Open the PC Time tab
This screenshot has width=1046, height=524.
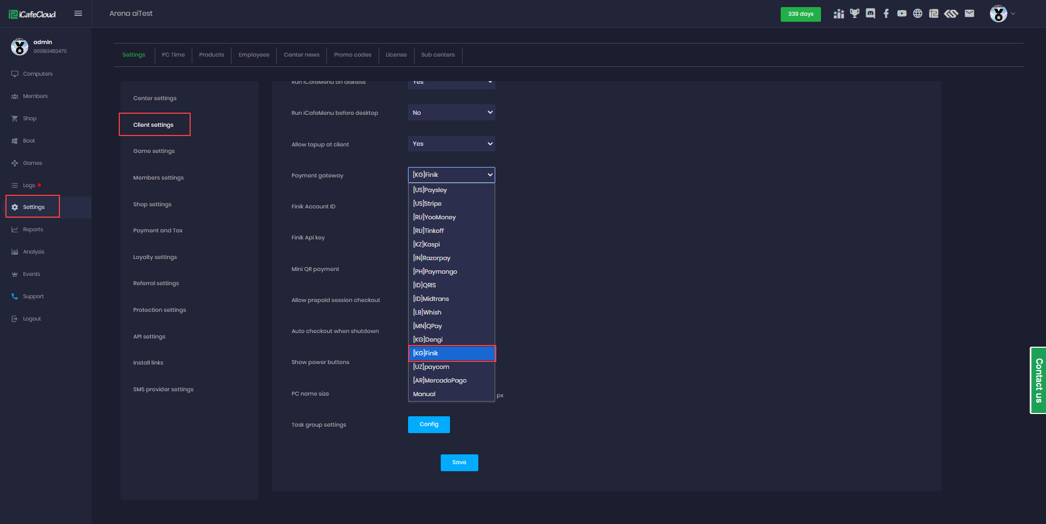[x=173, y=55]
